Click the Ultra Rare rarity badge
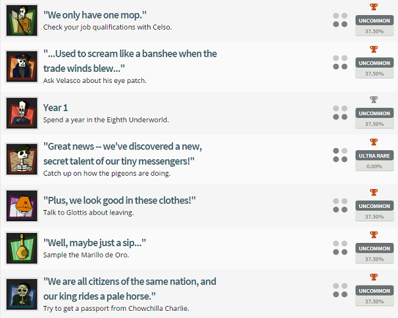The image size is (398, 318). pyautogui.click(x=374, y=155)
